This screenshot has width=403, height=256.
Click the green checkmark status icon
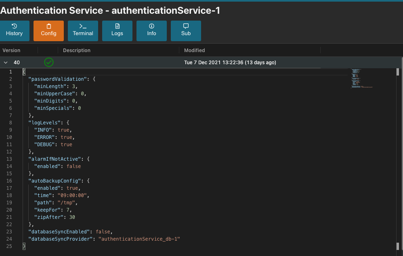[x=49, y=62]
